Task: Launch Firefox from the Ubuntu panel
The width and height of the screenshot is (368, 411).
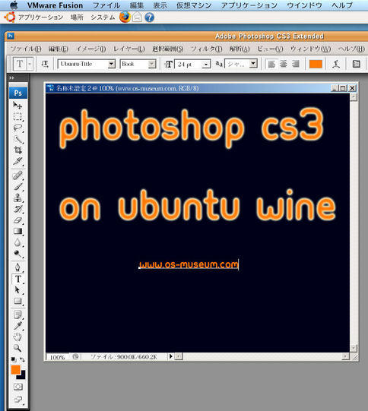Action: 125,17
